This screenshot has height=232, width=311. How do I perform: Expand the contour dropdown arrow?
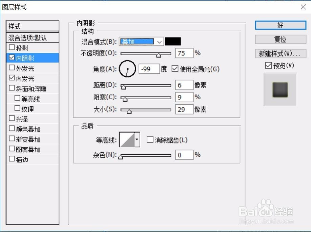[x=137, y=139]
